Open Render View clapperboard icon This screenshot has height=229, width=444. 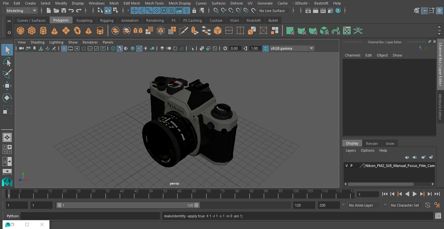tap(308, 11)
